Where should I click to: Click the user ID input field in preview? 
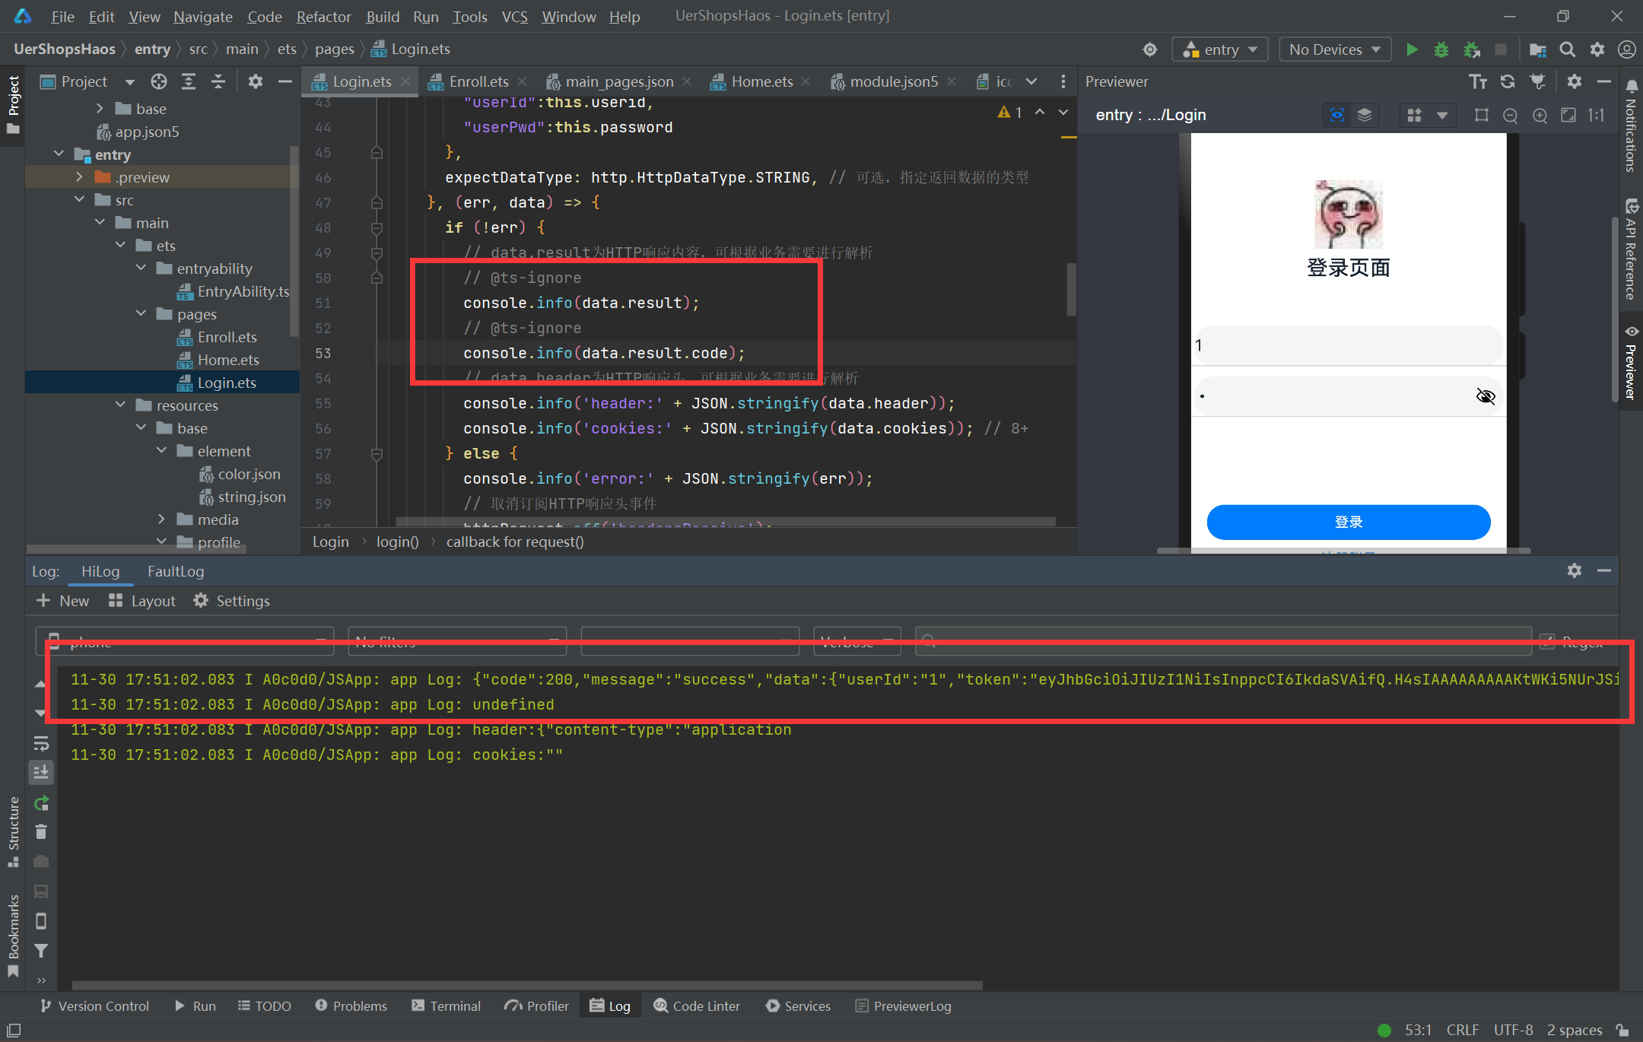pos(1348,345)
